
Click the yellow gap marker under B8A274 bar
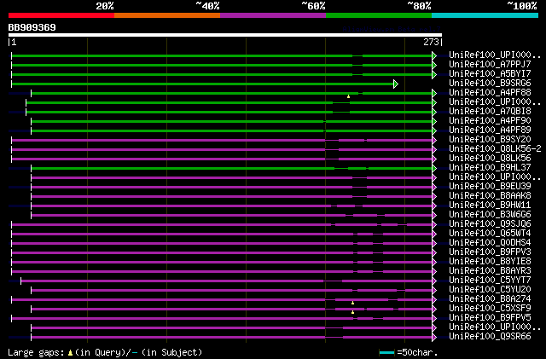352,303
